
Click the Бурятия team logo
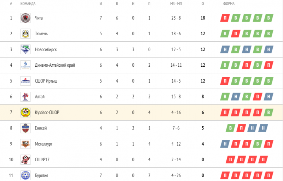(25, 175)
